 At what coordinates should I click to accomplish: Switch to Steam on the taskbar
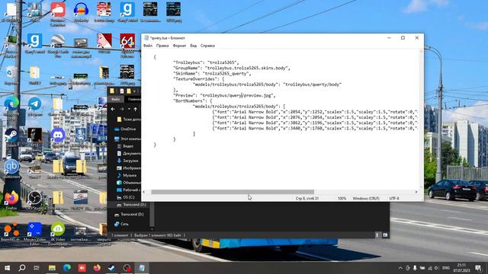tap(112, 268)
